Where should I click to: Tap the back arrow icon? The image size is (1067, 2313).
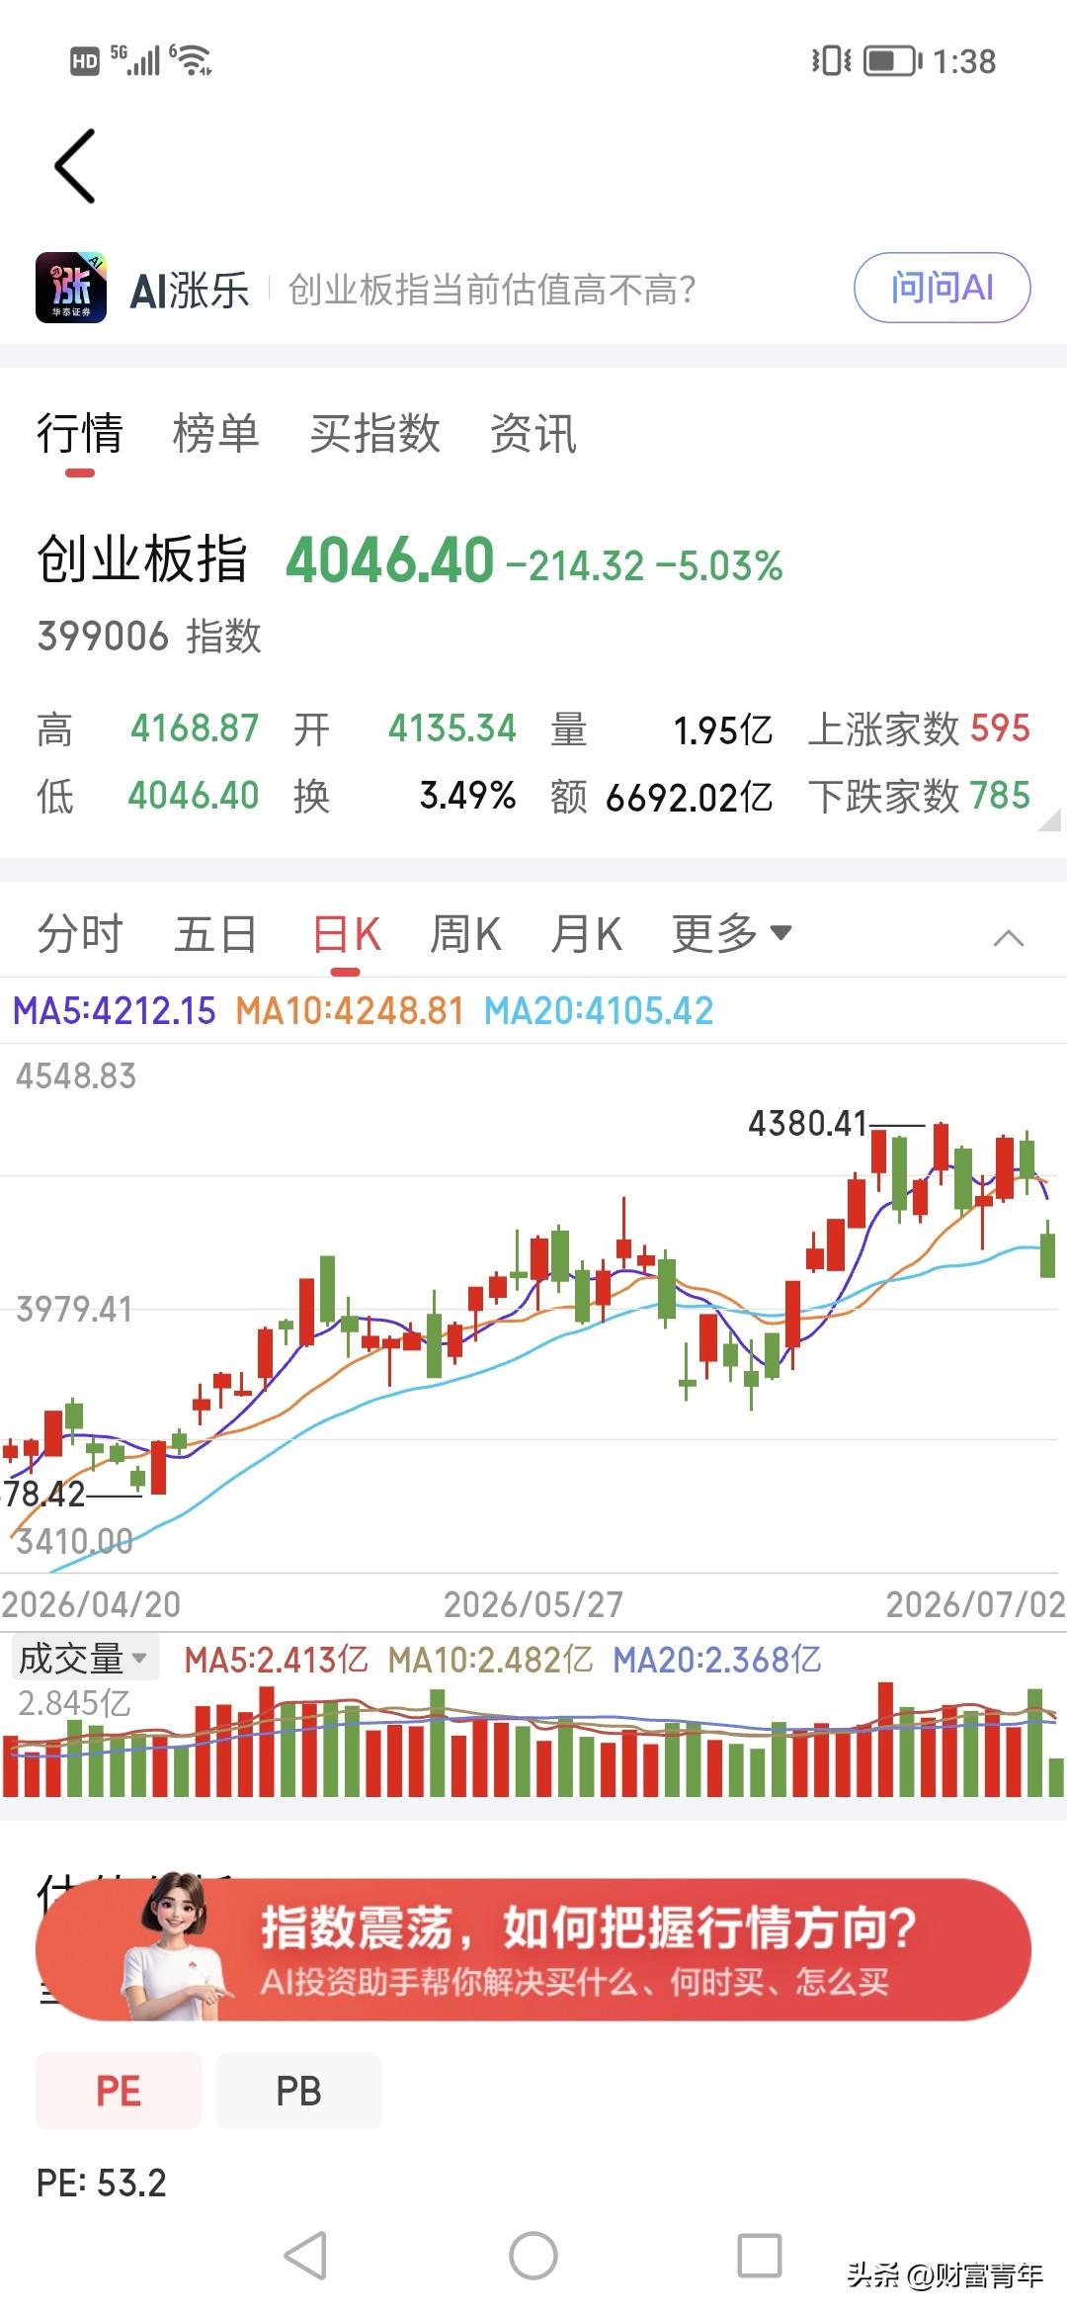pos(75,166)
